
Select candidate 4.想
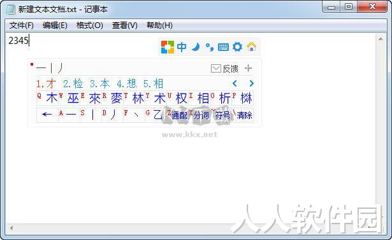127,83
